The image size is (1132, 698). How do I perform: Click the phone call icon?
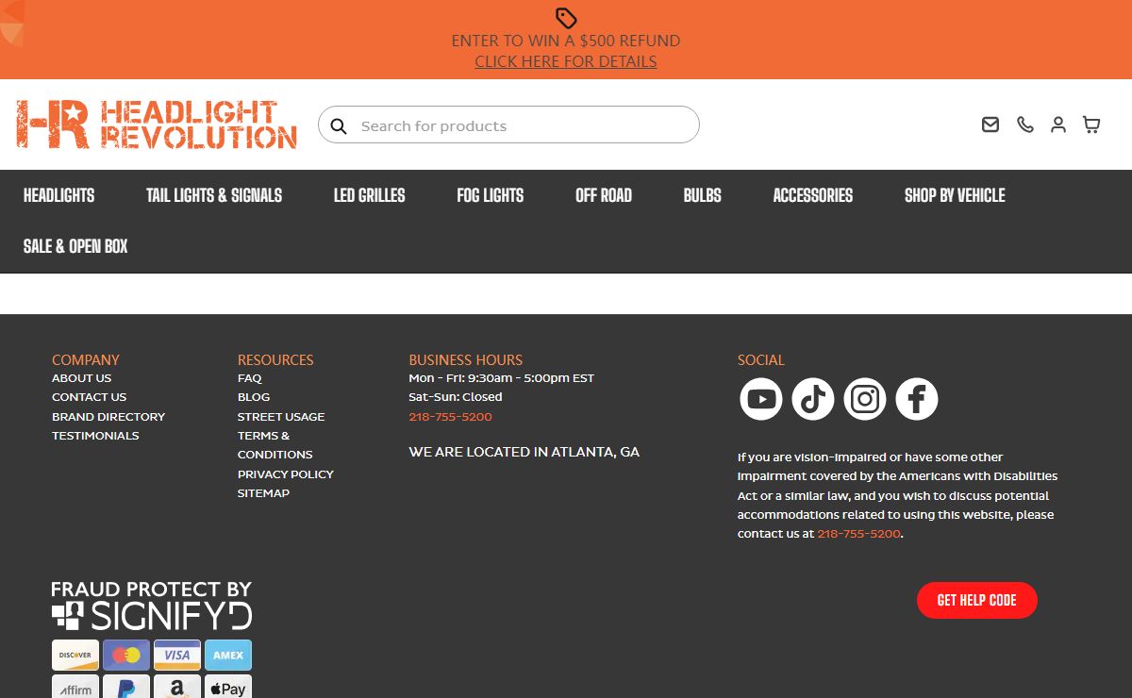[x=1025, y=125]
